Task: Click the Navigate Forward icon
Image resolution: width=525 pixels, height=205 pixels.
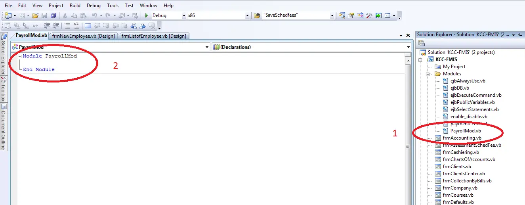Action: [x=135, y=15]
